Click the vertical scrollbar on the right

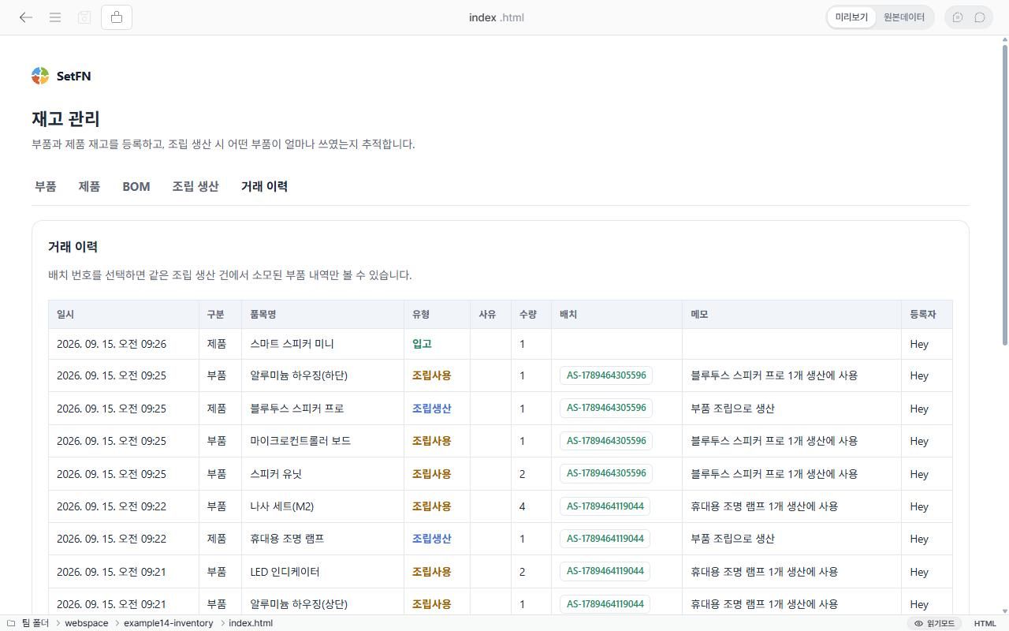click(1004, 193)
